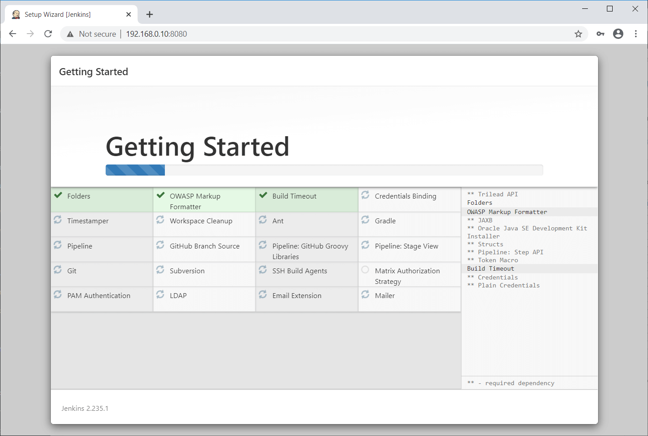Click the address bar showing 192.168.0.10:8080
Screen dimensions: 648x436
(324, 34)
